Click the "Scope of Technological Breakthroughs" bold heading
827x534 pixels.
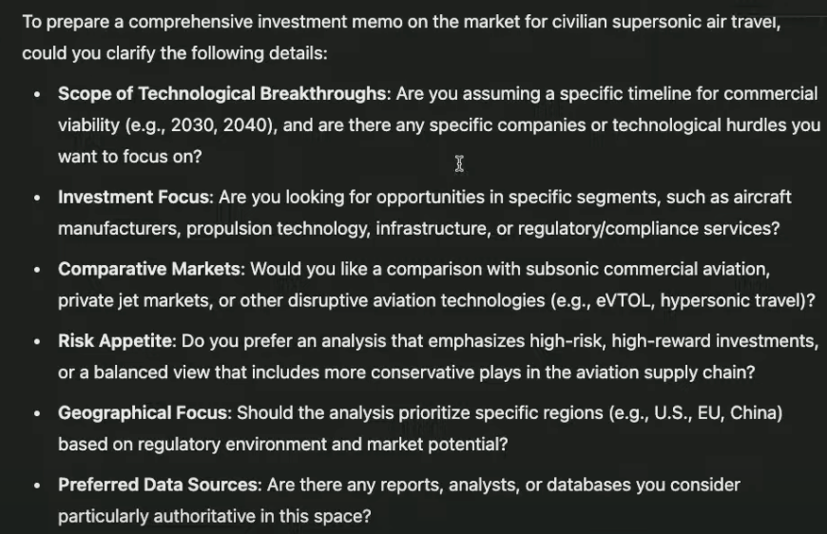coord(222,94)
